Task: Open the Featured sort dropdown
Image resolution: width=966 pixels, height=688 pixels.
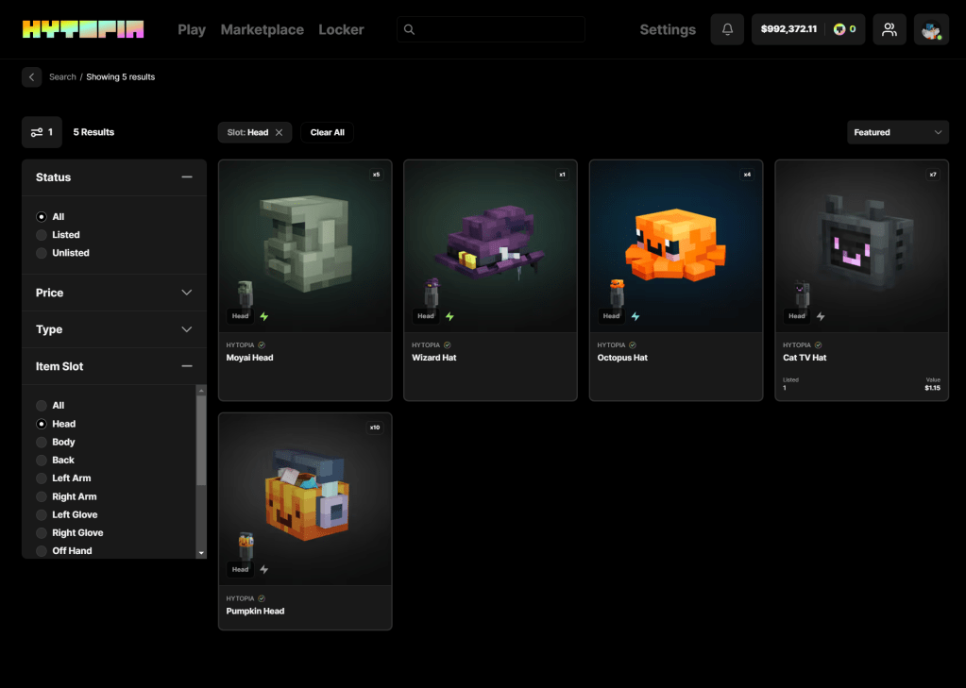Action: click(x=897, y=132)
